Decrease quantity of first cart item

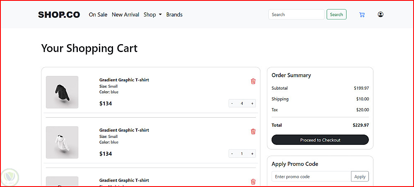tap(232, 104)
